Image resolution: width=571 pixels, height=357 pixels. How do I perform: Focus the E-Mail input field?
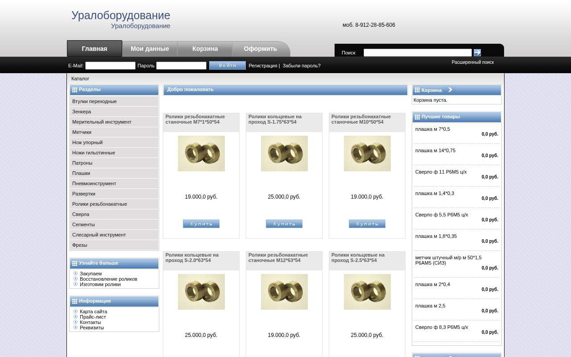(110, 66)
